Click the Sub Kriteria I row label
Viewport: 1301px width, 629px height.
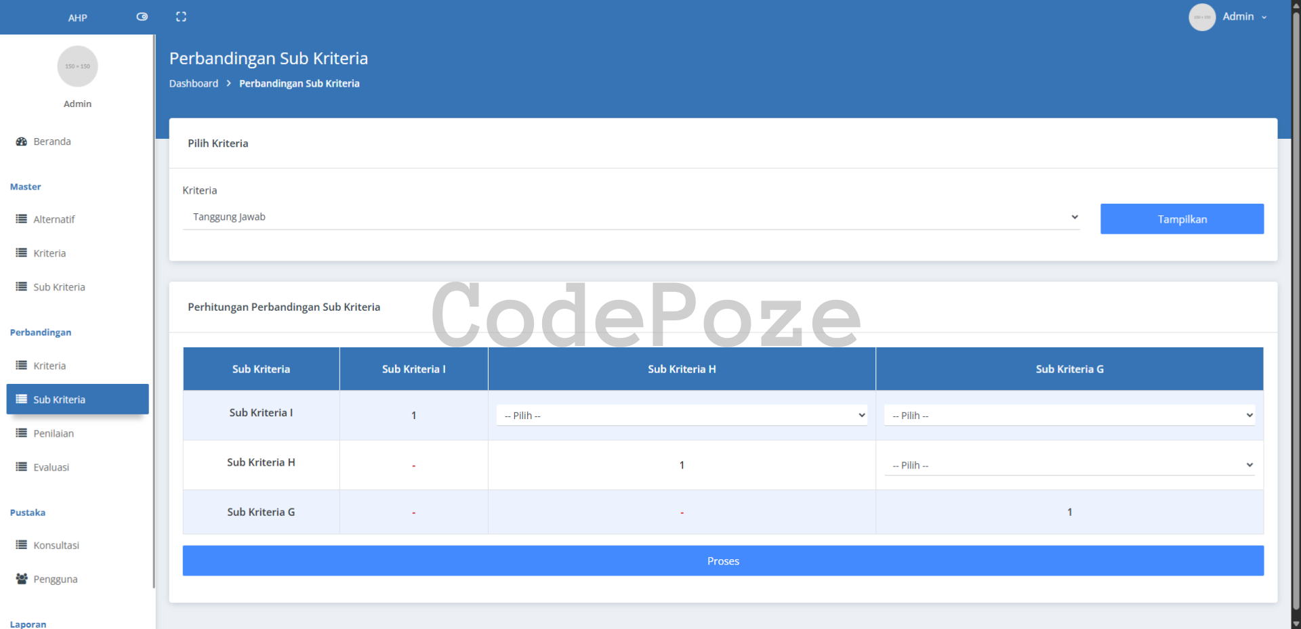[x=261, y=412]
